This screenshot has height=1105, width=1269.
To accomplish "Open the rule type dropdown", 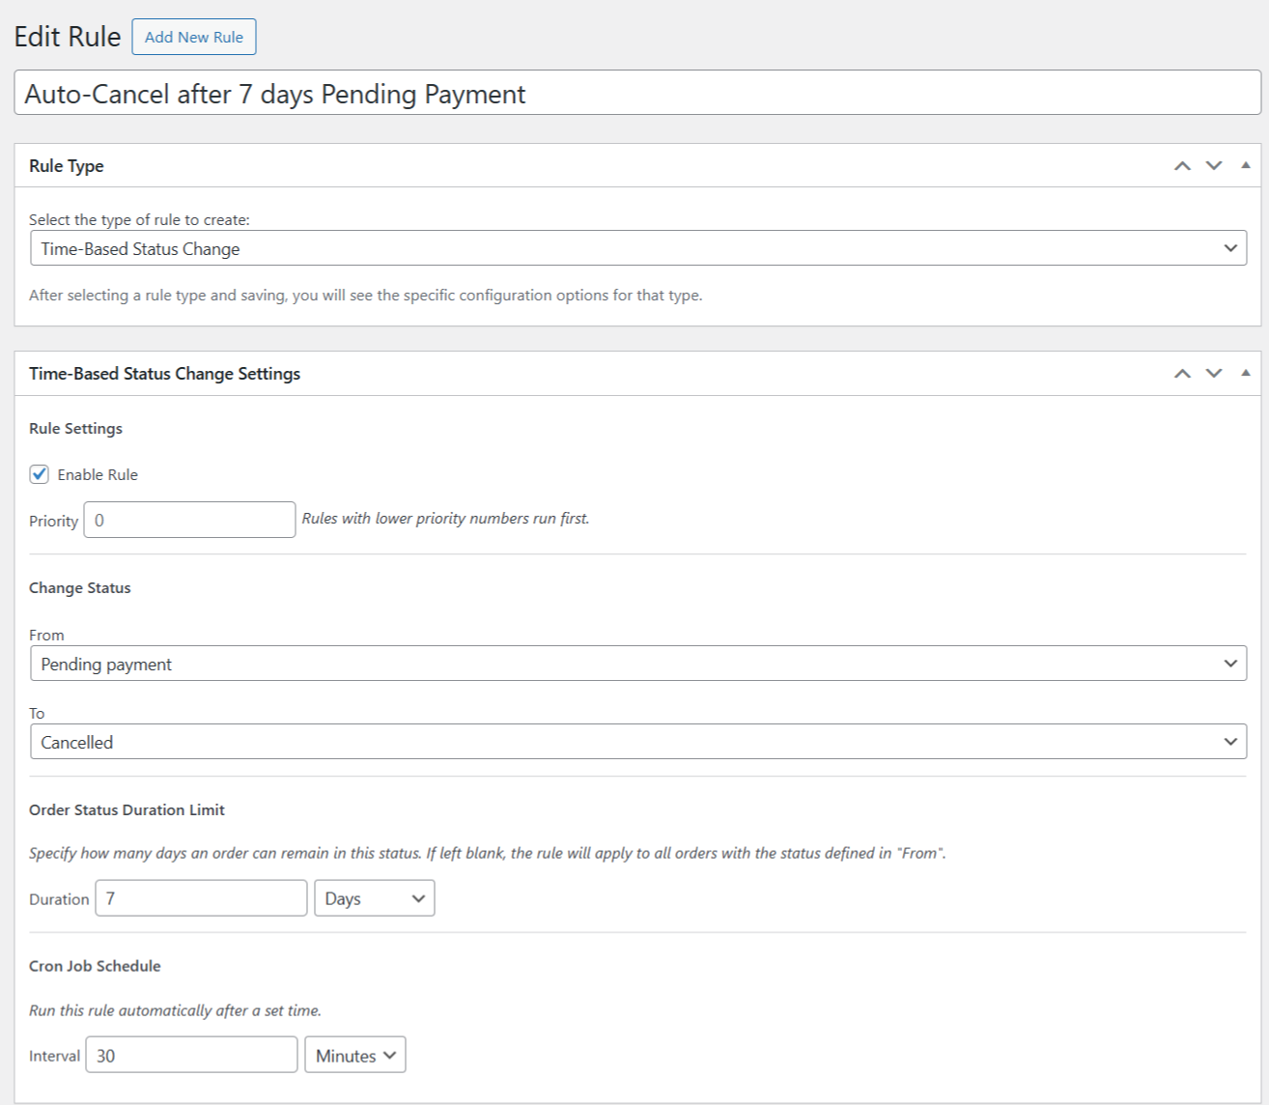I will point(637,248).
